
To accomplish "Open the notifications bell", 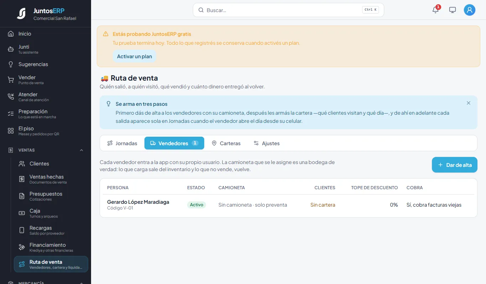I will tap(435, 10).
